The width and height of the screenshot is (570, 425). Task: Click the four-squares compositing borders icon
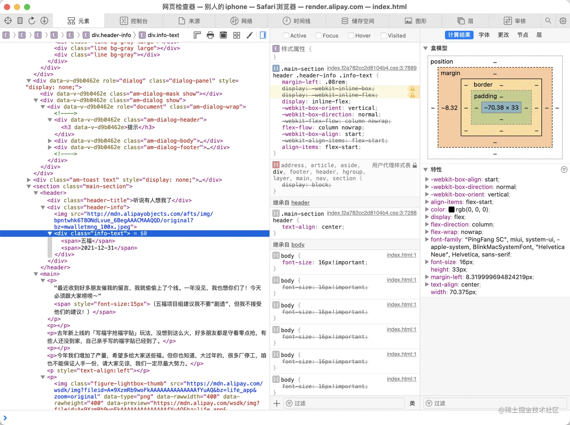pyautogui.click(x=237, y=35)
